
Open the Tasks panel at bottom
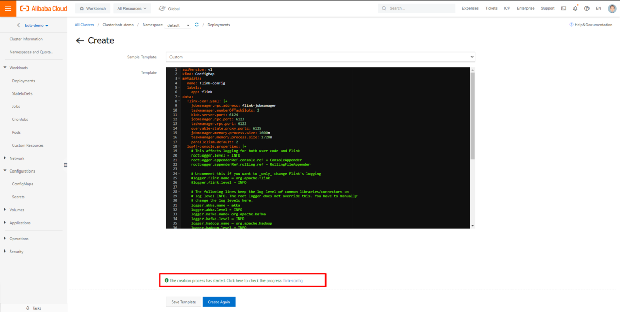[34, 308]
